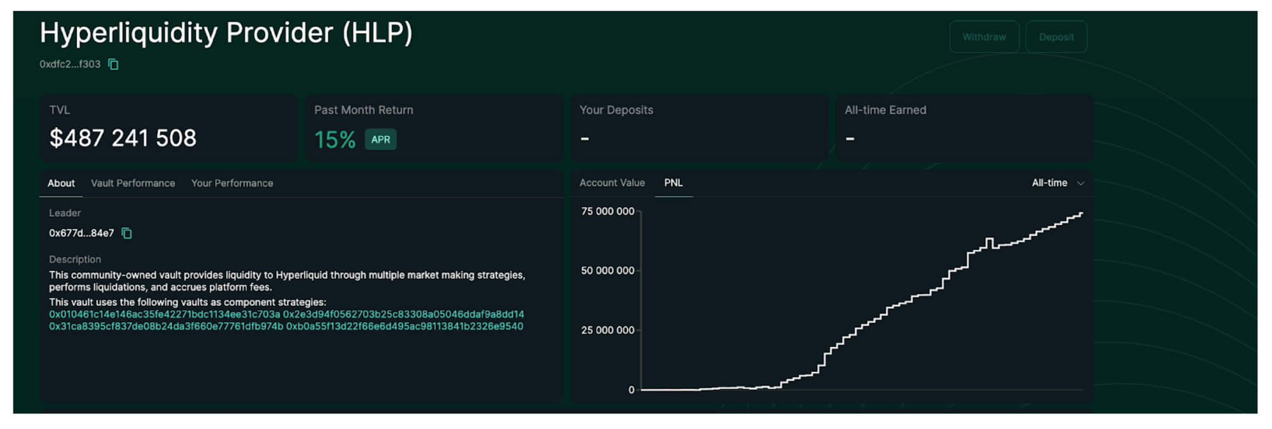Open component vault link starting 0x010461c14e

coord(164,315)
